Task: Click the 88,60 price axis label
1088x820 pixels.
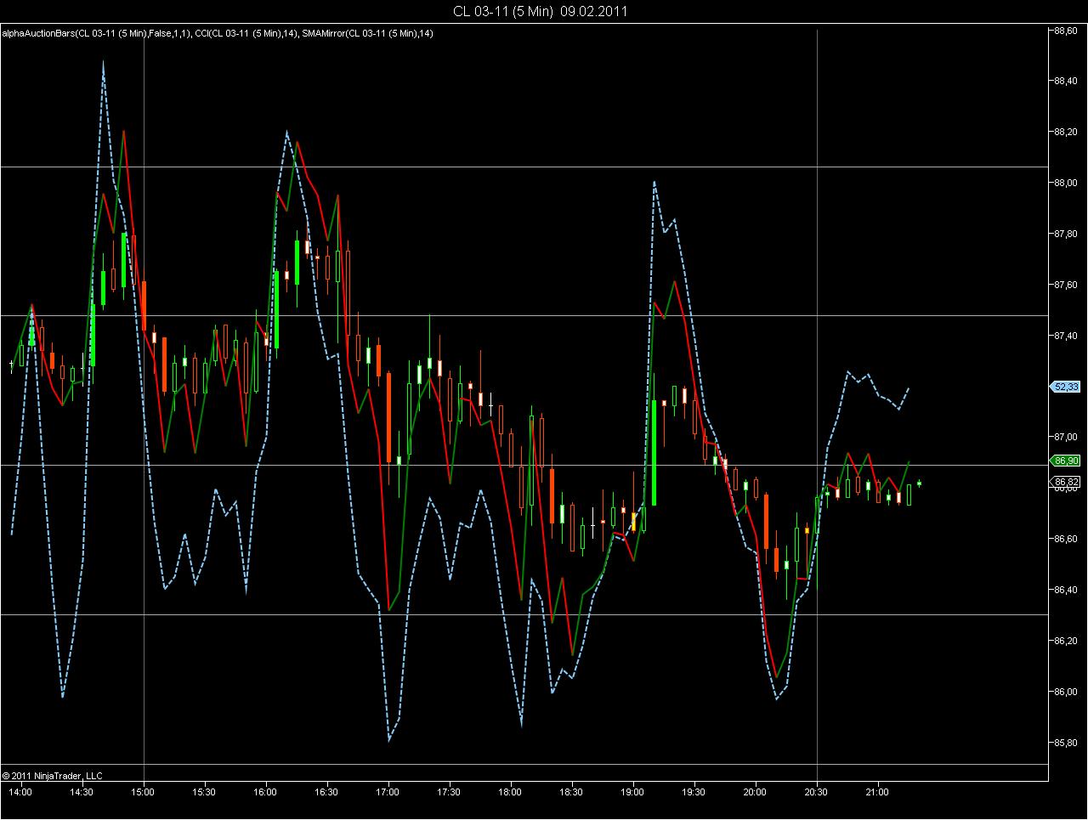Action: pyautogui.click(x=1066, y=30)
